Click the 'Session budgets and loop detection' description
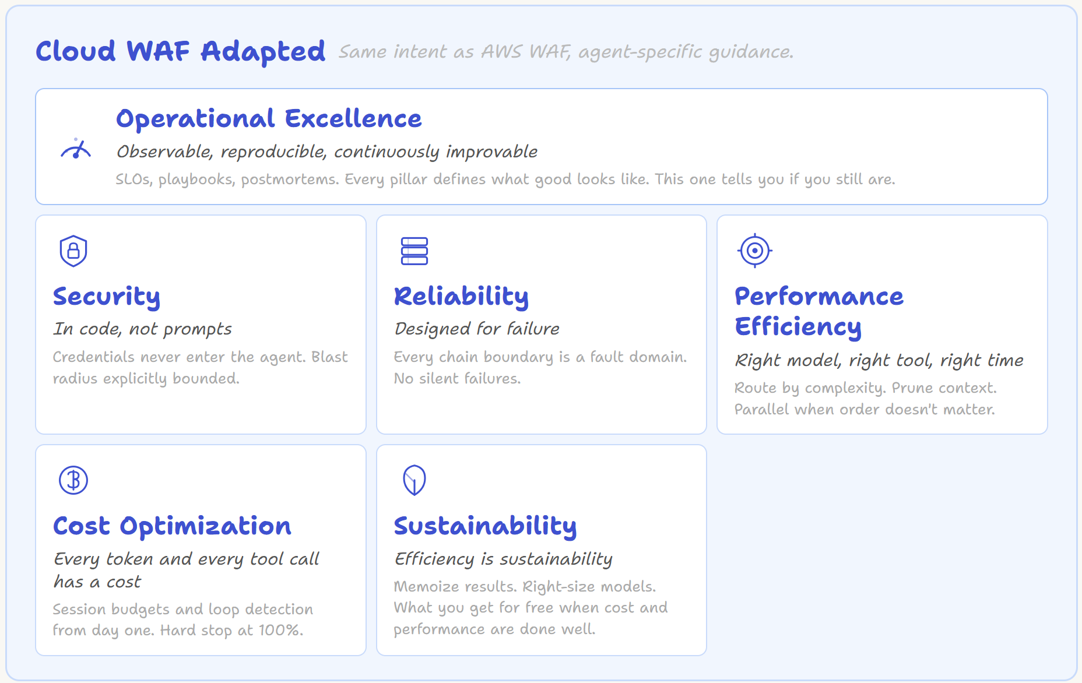The image size is (1082, 683). (x=183, y=620)
